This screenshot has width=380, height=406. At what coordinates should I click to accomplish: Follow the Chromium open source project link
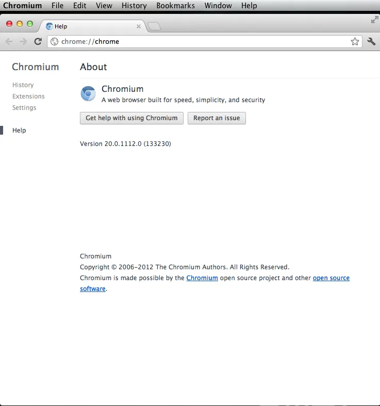click(202, 278)
